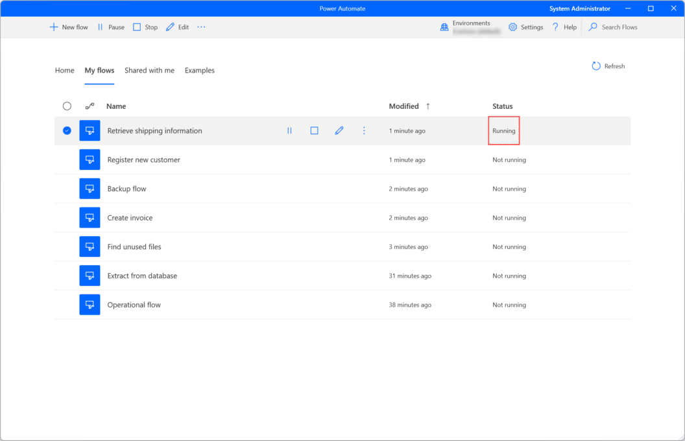Select the Find unused files flow
The width and height of the screenshot is (685, 441).
pos(134,246)
